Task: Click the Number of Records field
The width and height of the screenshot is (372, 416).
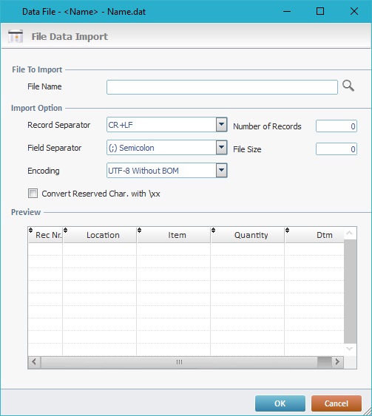Action: pos(337,126)
